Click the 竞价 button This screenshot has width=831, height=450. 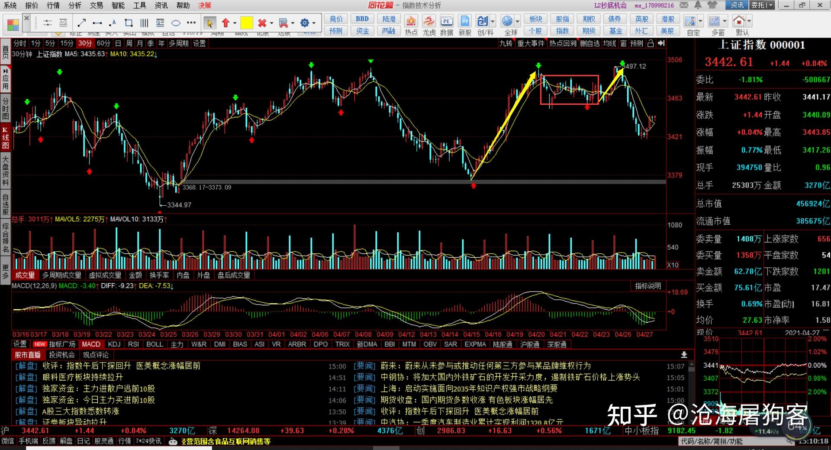(x=336, y=19)
